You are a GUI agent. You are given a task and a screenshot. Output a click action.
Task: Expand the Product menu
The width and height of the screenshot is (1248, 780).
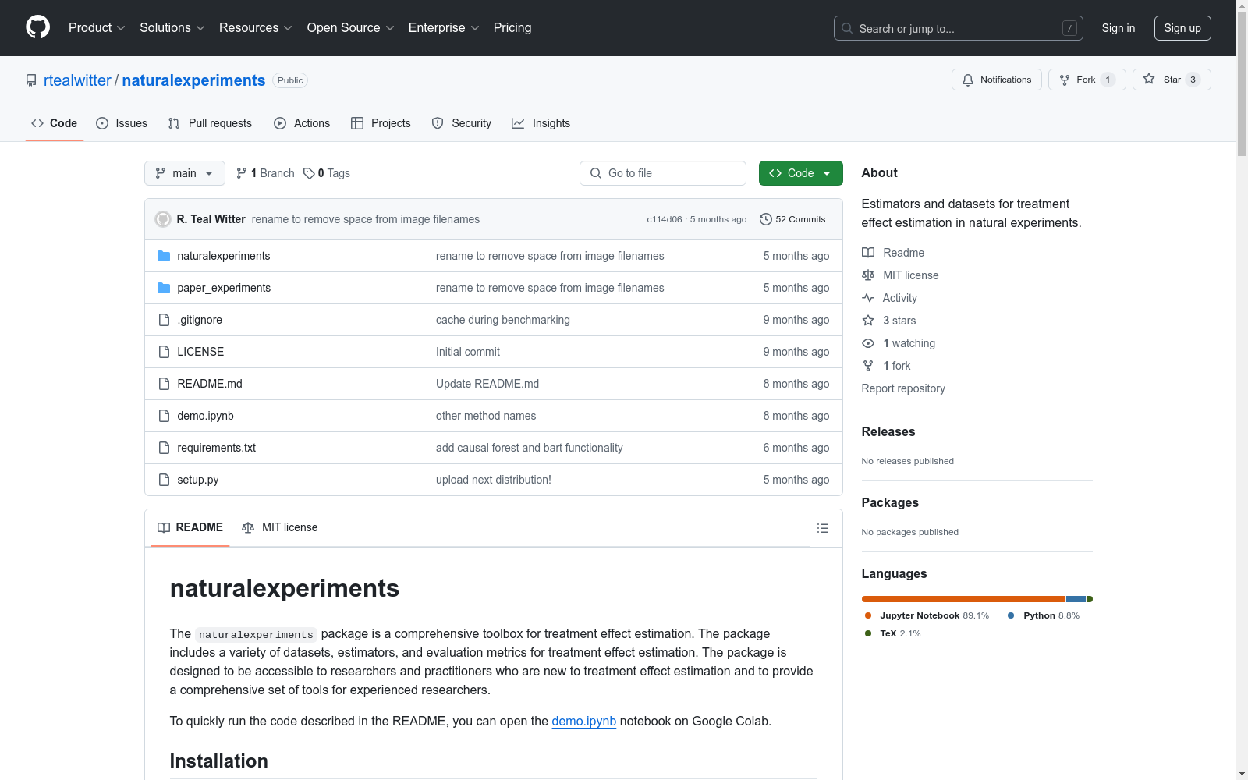[x=97, y=28]
